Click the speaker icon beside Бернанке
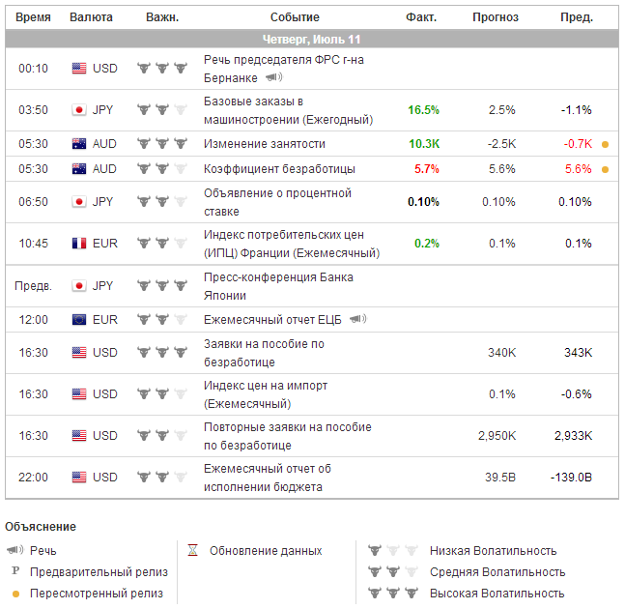The height and width of the screenshot is (609, 625). pos(274,77)
